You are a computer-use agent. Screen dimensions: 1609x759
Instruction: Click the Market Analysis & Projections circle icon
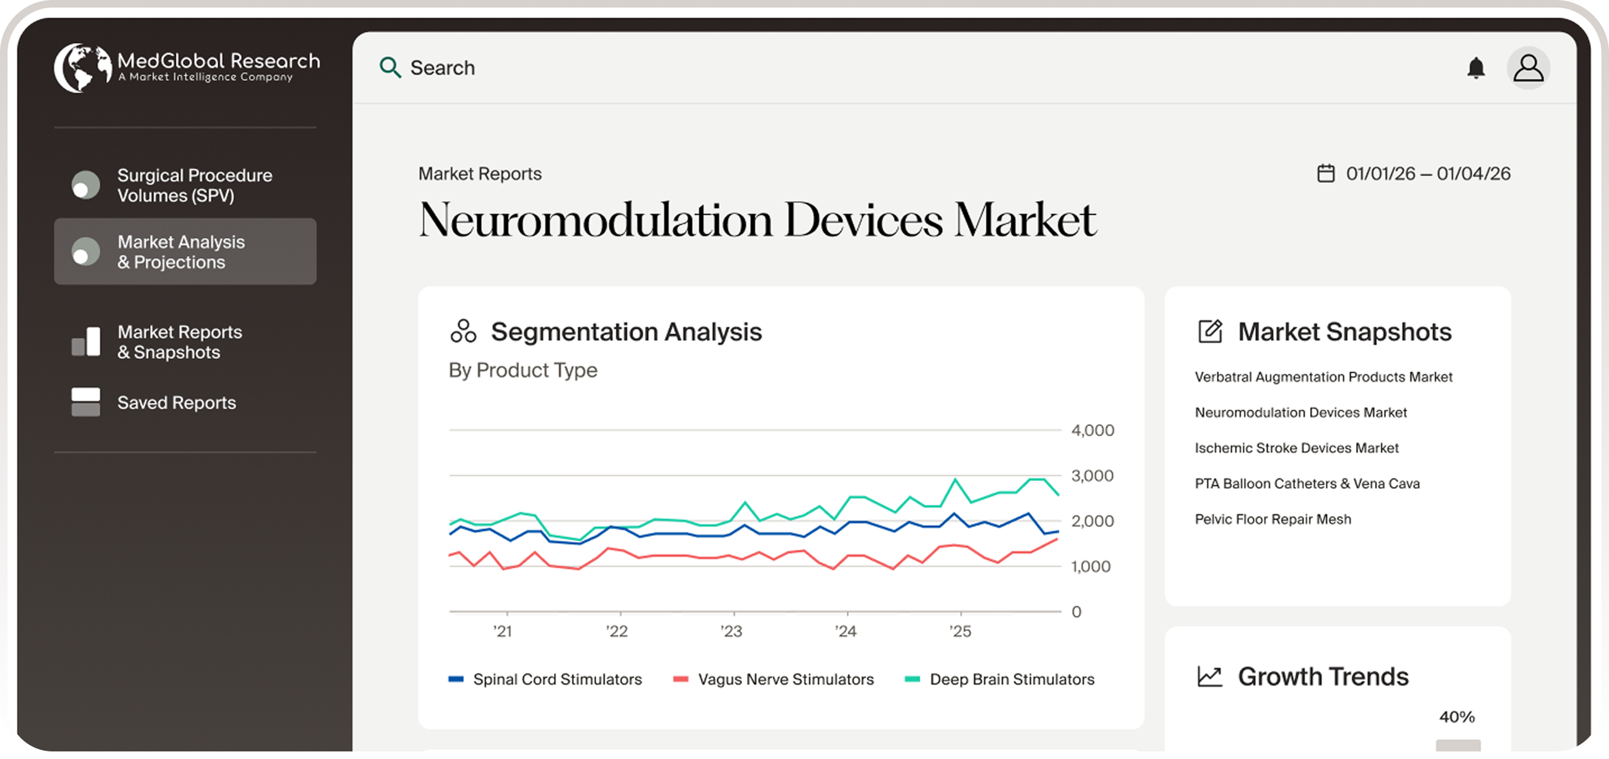[86, 252]
